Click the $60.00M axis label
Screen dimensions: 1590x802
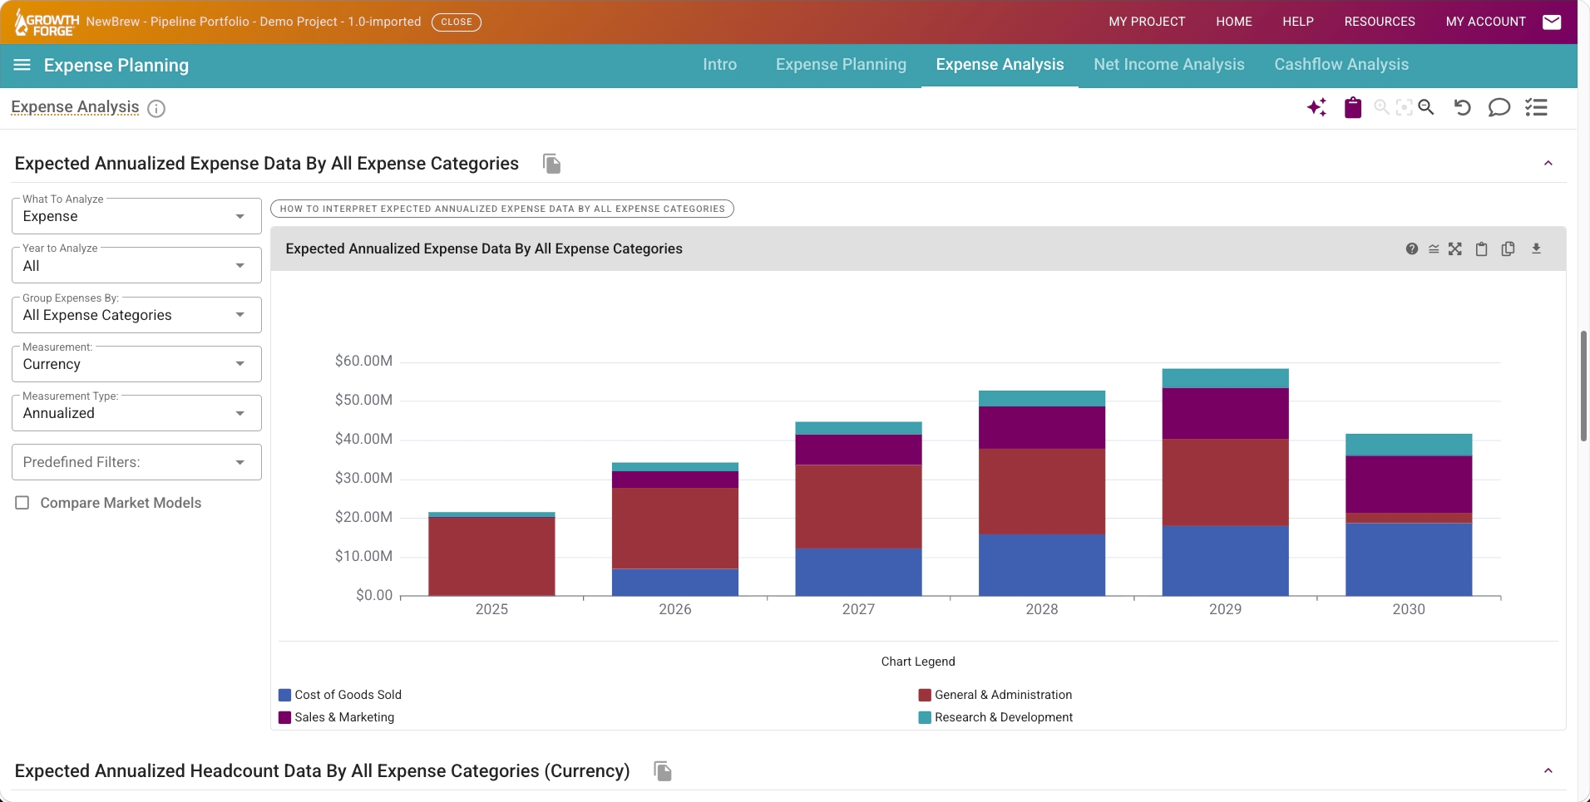363,361
